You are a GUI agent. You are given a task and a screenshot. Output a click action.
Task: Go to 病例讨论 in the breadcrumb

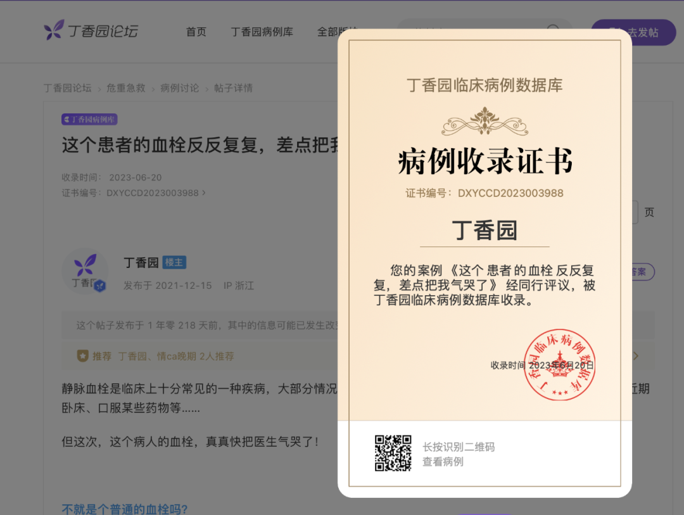point(180,88)
